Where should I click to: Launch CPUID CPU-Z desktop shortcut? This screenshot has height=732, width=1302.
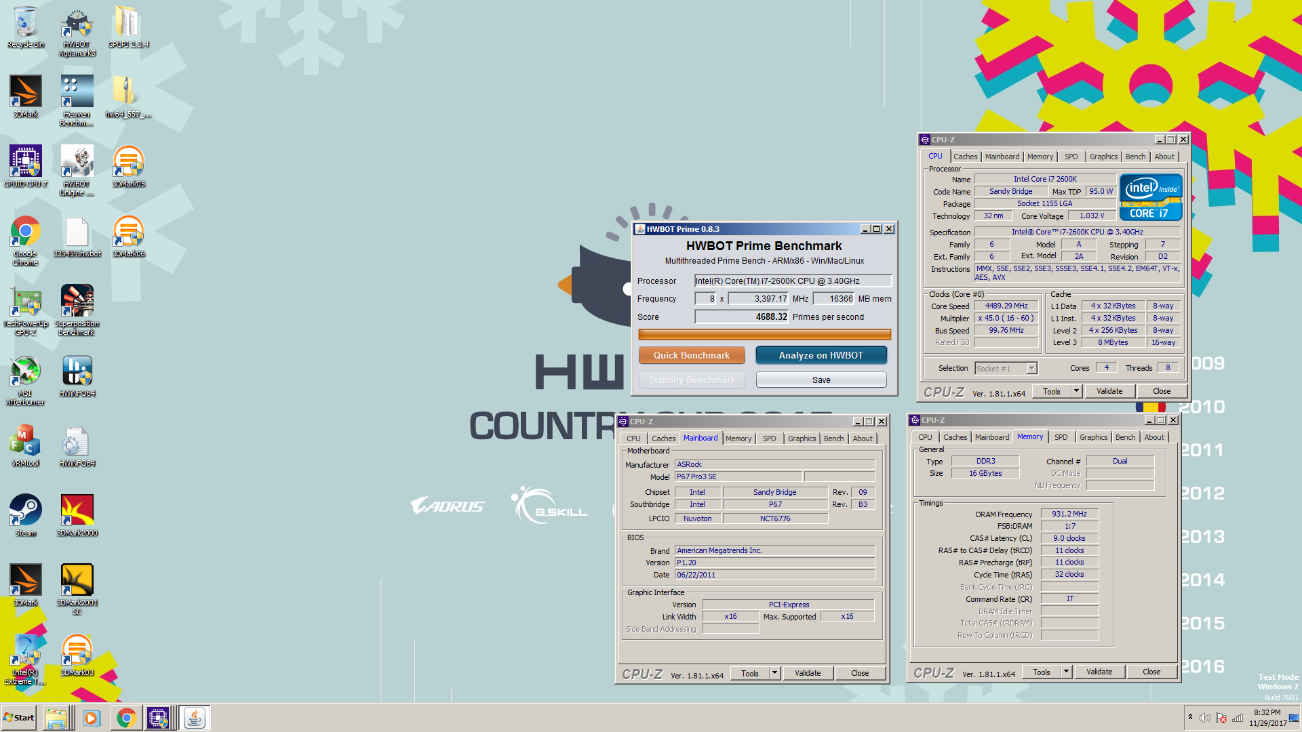pyautogui.click(x=25, y=166)
